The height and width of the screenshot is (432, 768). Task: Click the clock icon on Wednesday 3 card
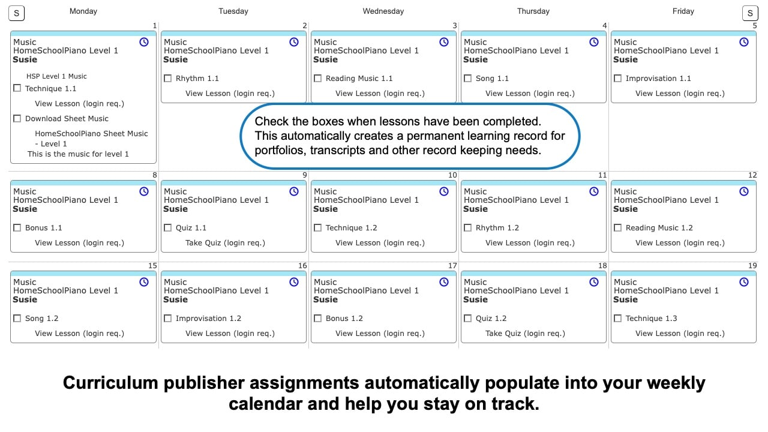(444, 42)
